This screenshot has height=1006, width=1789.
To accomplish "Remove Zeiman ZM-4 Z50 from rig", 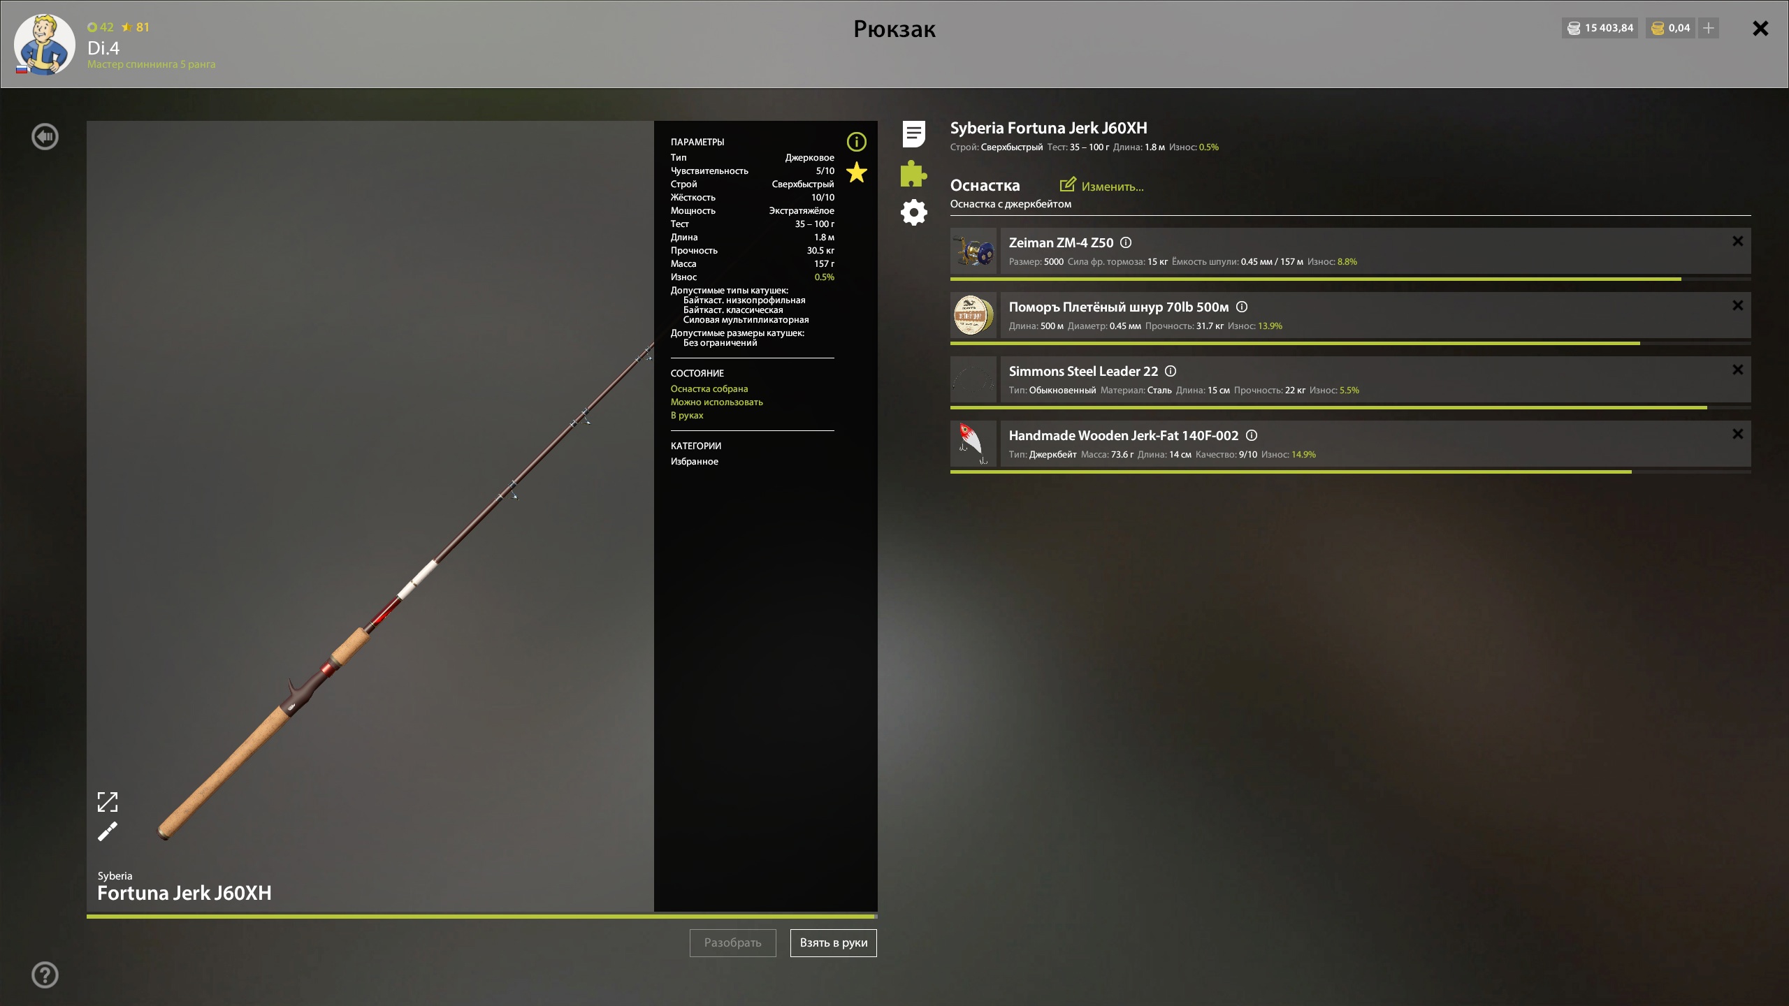I will click(x=1737, y=241).
